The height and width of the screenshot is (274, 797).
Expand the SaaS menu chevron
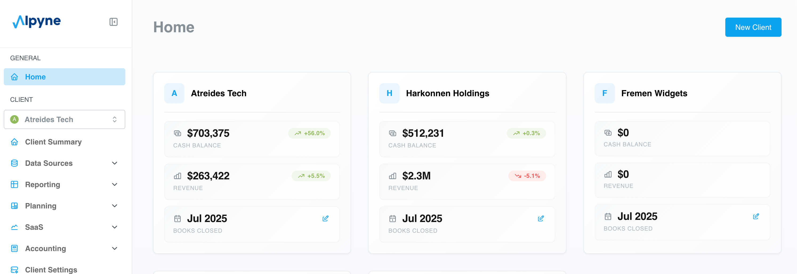(114, 227)
